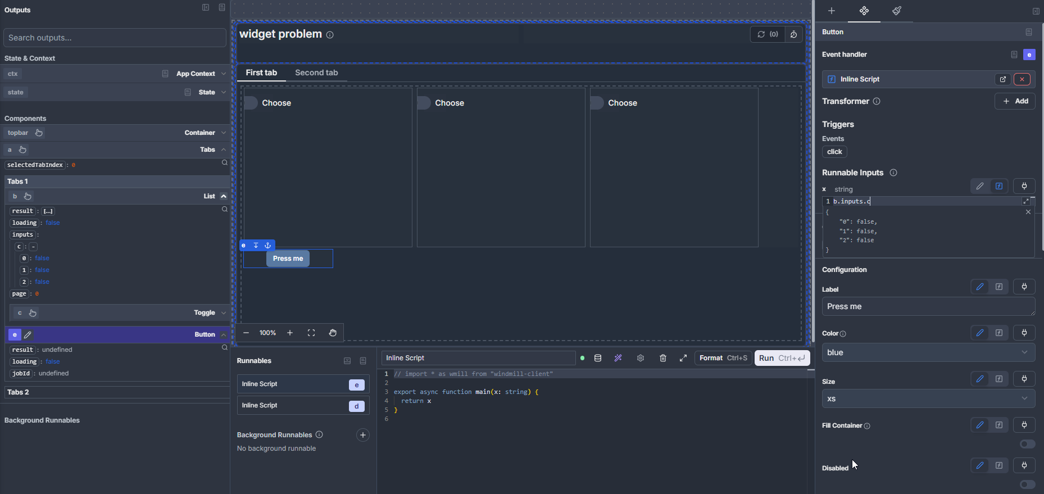1044x494 pixels.
Task: Click the Press me button
Action: point(288,259)
